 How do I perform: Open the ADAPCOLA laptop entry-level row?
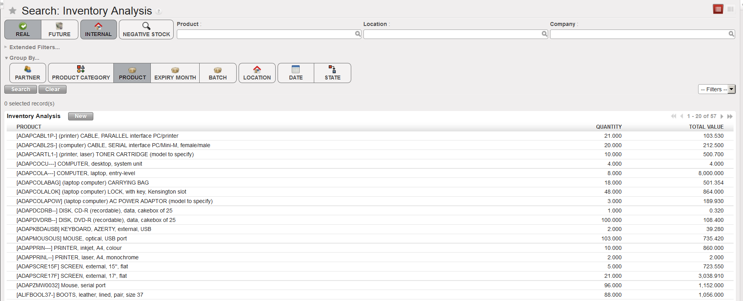76,173
